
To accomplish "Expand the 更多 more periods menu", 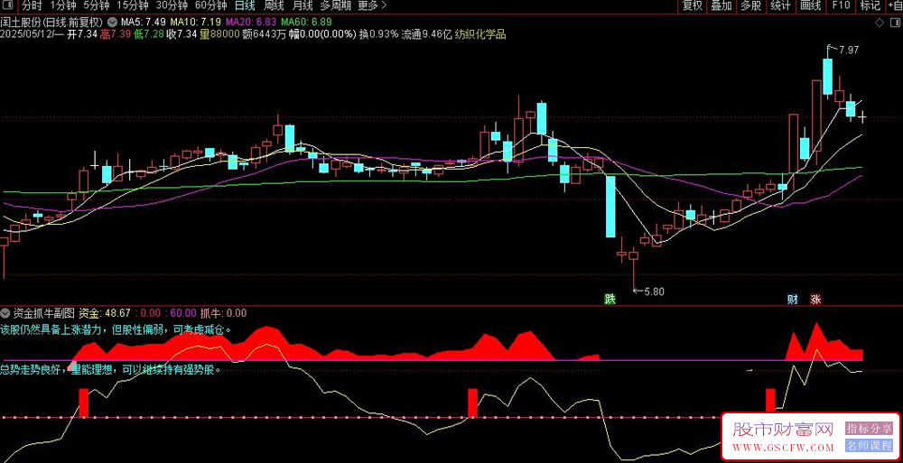I will pyautogui.click(x=372, y=5).
